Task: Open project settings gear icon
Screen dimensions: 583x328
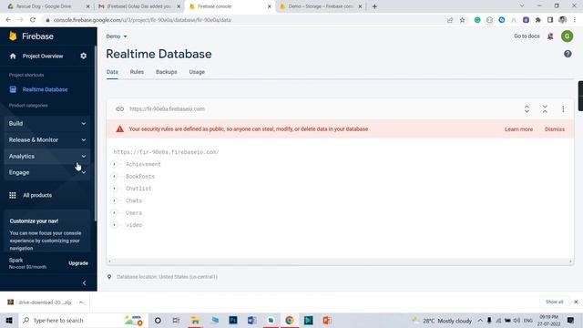Action: 83,56
